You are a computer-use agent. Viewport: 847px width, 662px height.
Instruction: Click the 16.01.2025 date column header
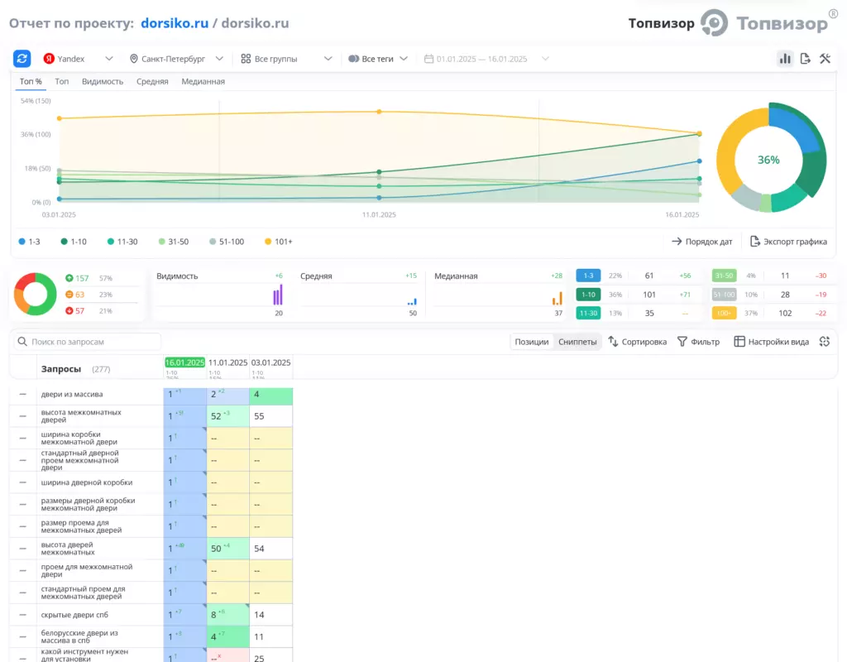(184, 362)
